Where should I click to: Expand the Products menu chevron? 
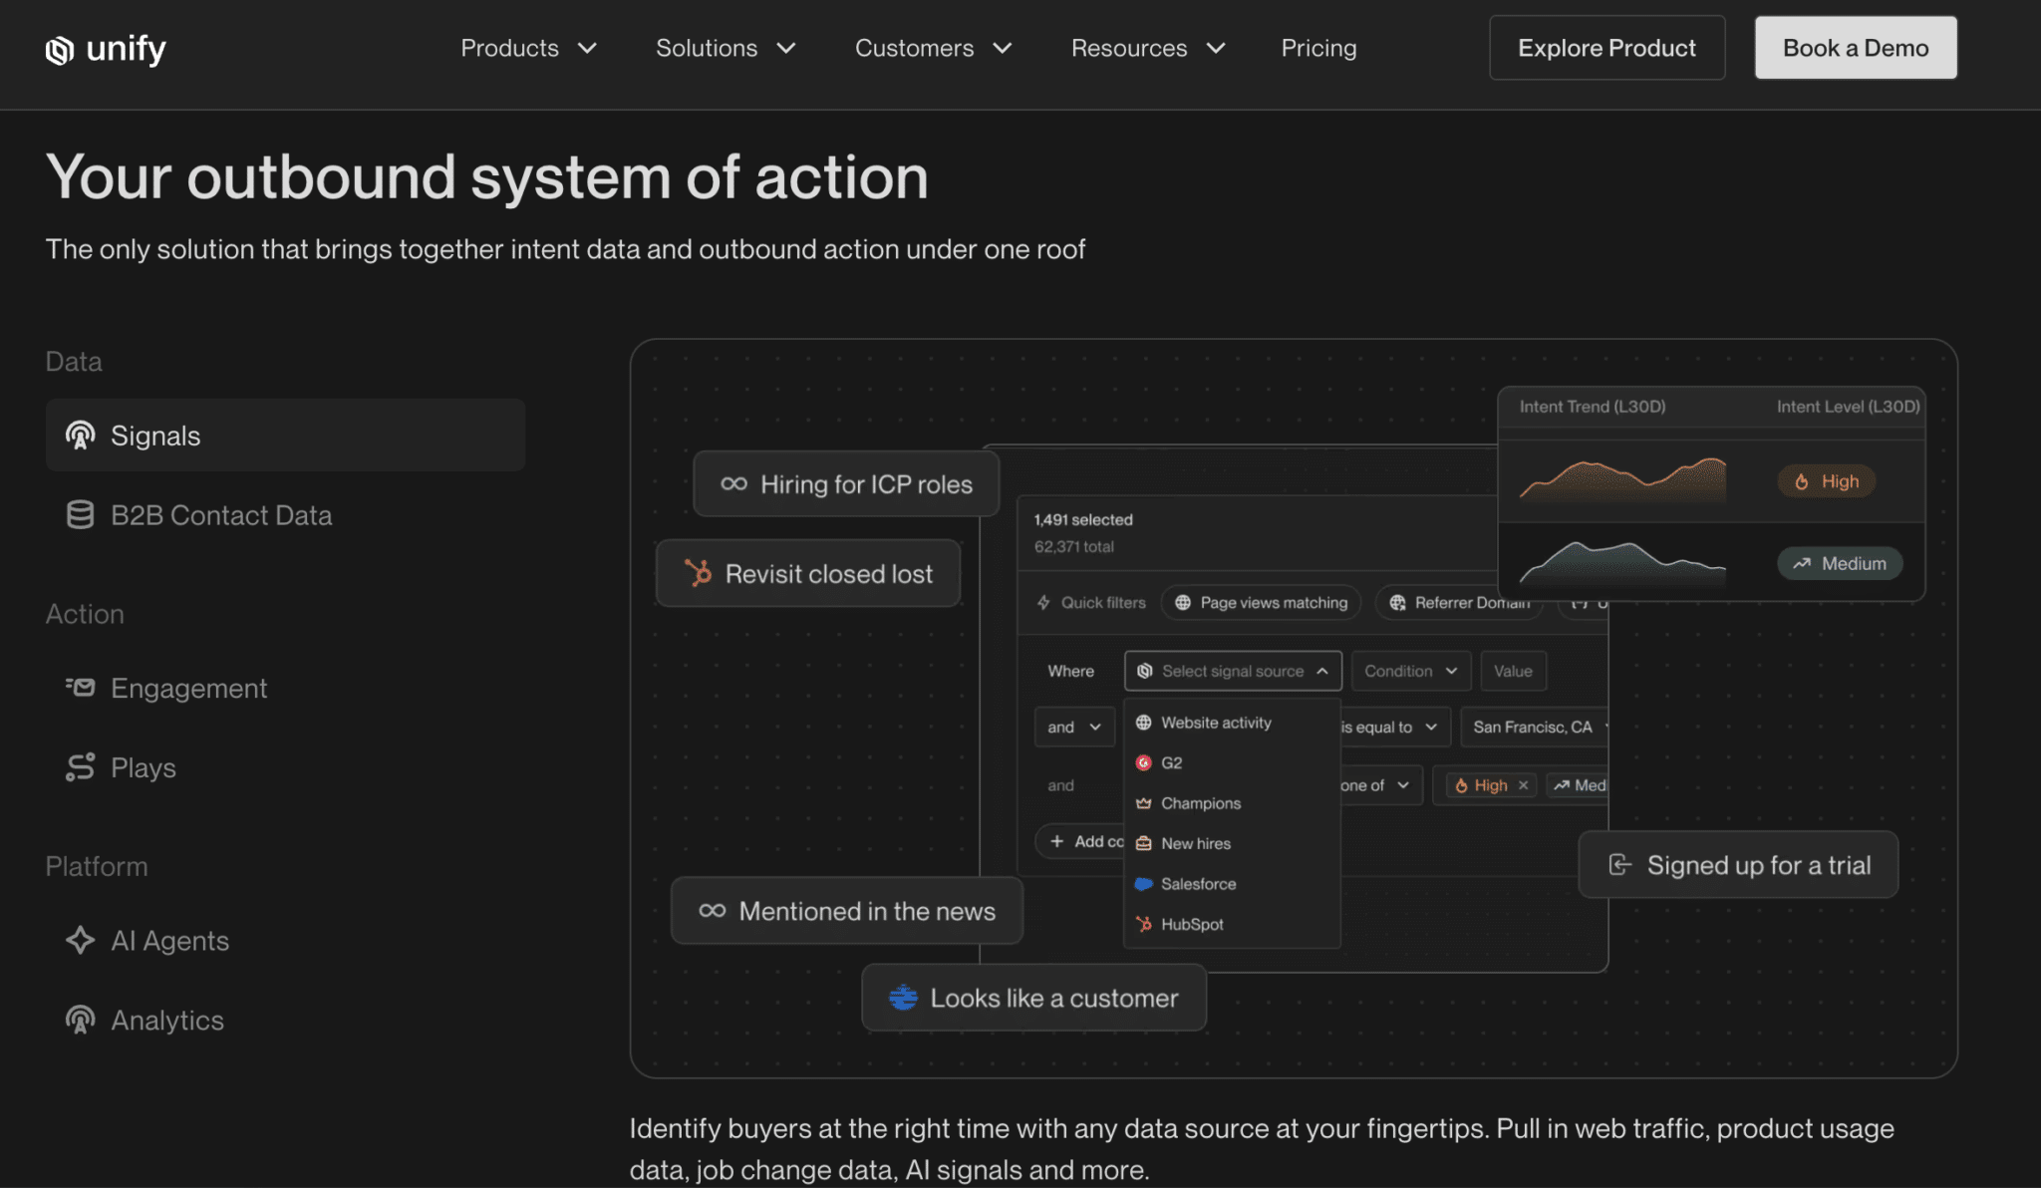pyautogui.click(x=588, y=48)
